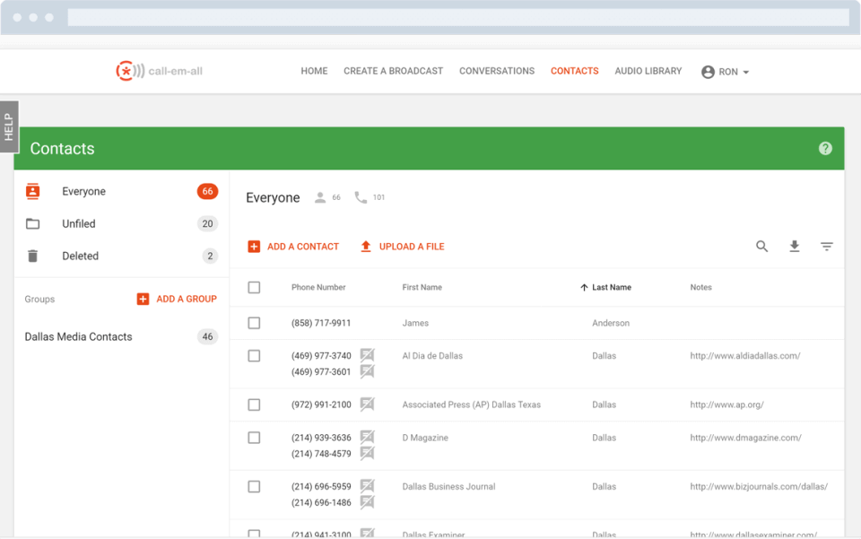
Task: Click the upload arrow icon before UPLOAD A FILE
Action: [366, 246]
